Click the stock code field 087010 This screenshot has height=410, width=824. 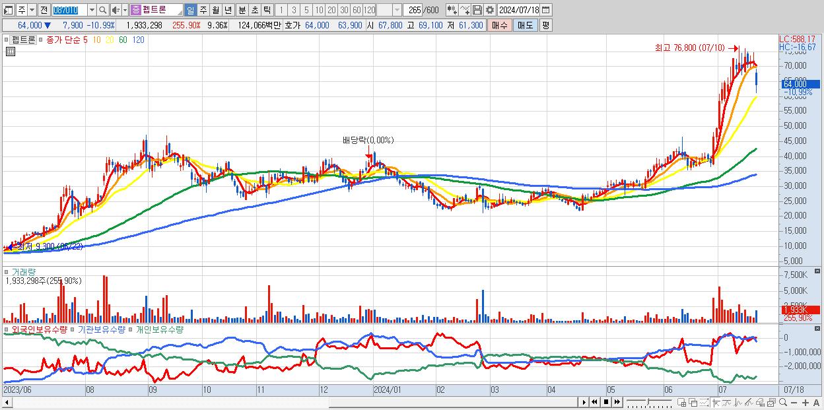click(69, 10)
